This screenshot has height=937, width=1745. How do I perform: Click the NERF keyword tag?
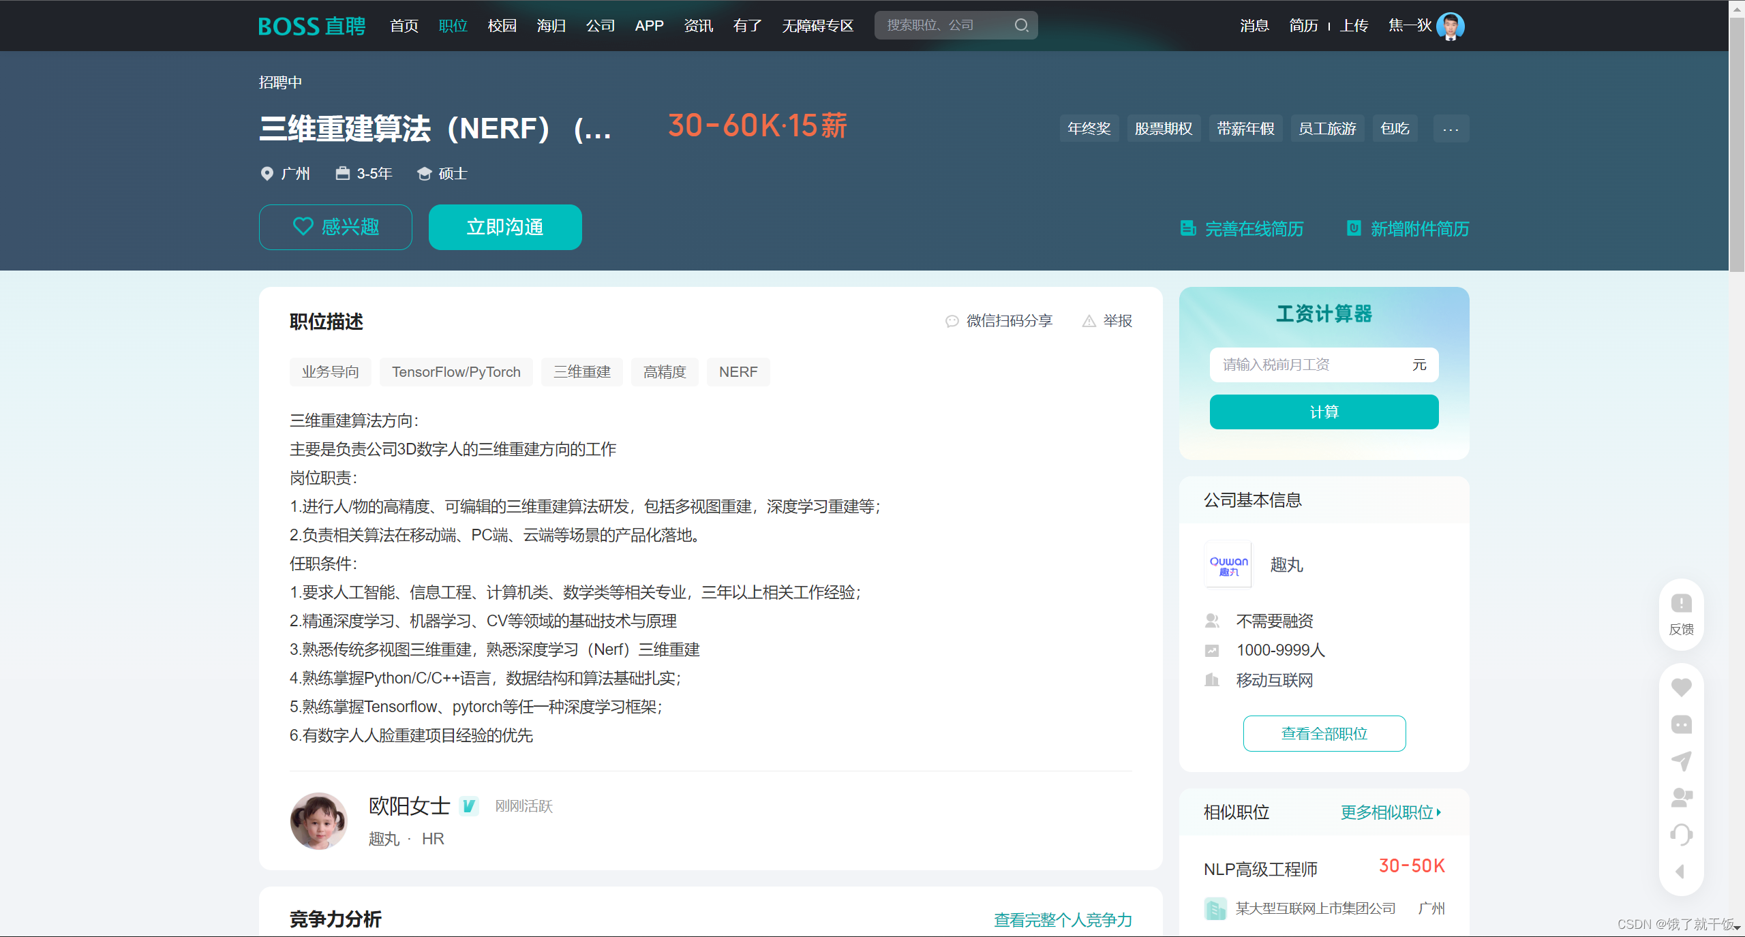tap(738, 372)
